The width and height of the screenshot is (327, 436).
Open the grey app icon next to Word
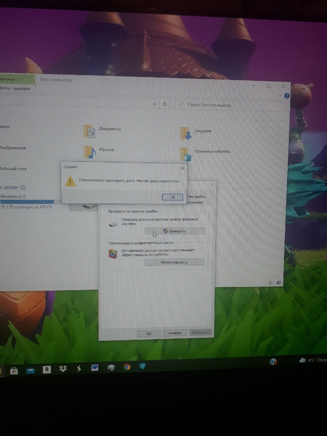tap(111, 368)
